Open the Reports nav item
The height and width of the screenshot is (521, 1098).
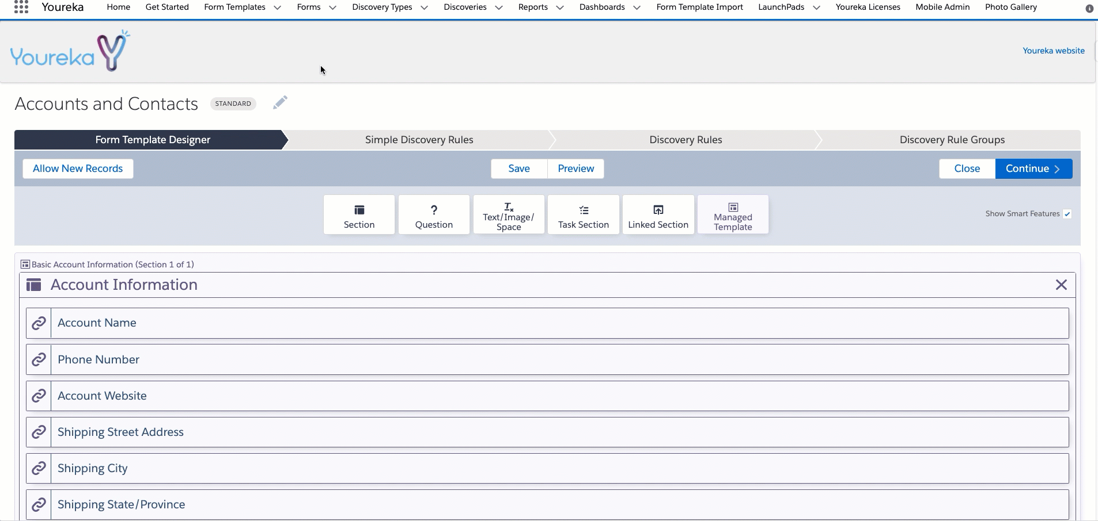pos(533,7)
